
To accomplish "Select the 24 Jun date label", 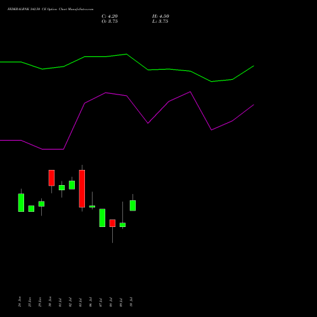I will (20, 302).
